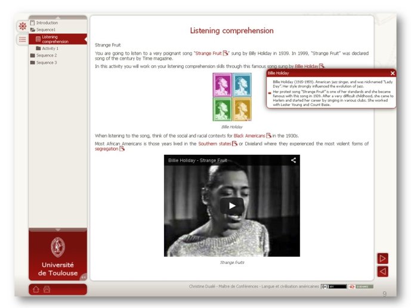Go to the previous page arrow
The width and height of the screenshot is (411, 308).
[383, 272]
